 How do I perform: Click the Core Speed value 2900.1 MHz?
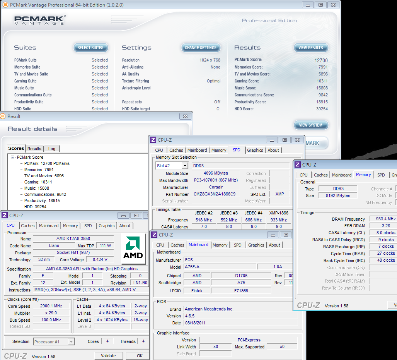pyautogui.click(x=51, y=306)
